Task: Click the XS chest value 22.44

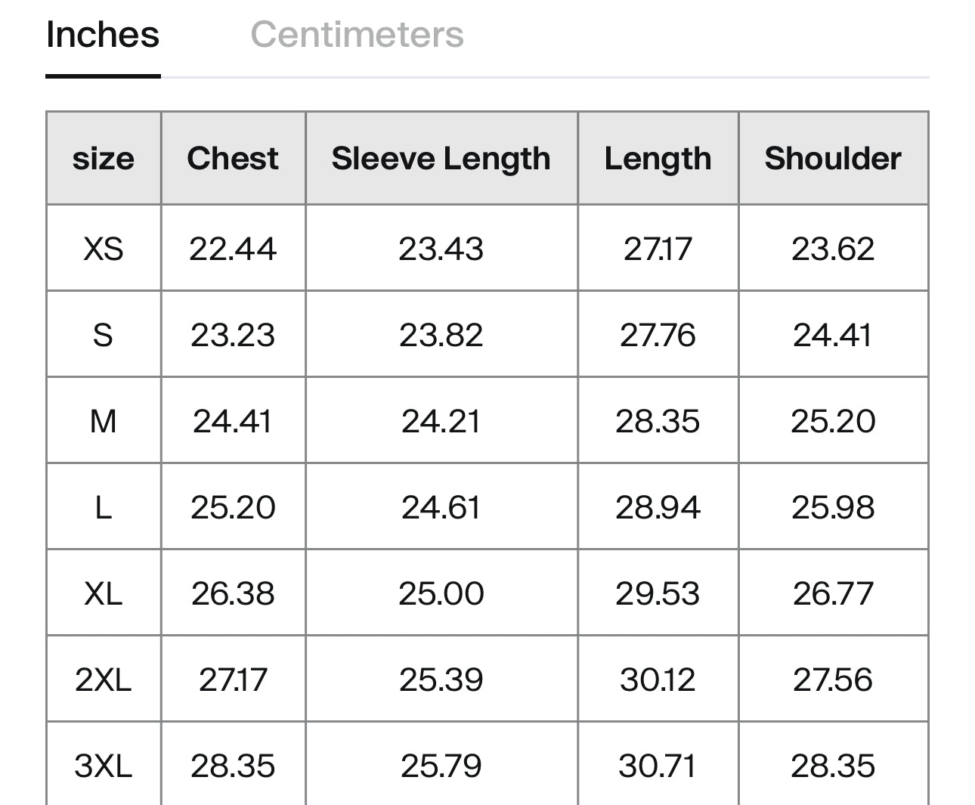Action: point(233,249)
